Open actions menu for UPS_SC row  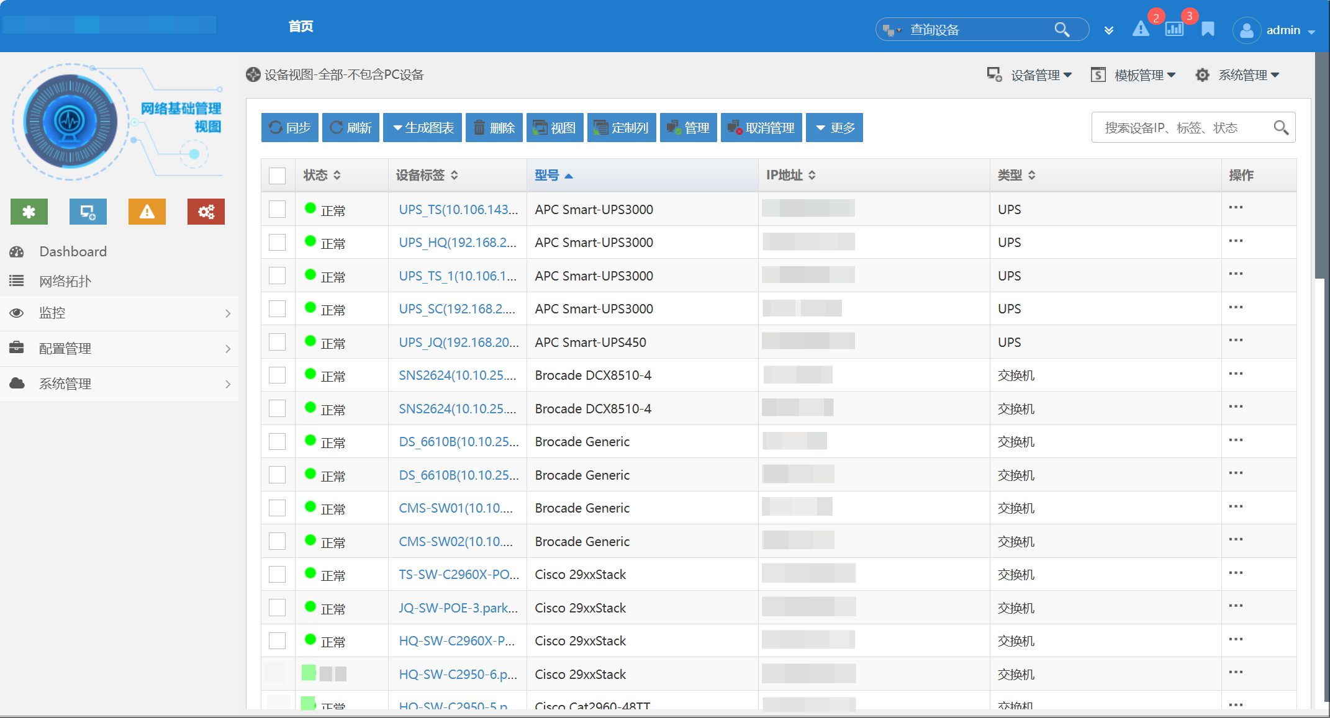[1236, 307]
